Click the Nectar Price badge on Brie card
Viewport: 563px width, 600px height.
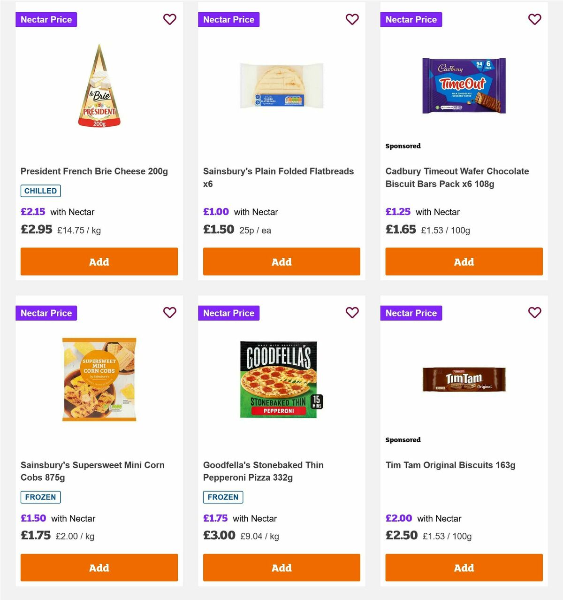pos(46,19)
